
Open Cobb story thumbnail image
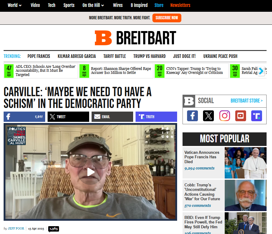click(245, 195)
